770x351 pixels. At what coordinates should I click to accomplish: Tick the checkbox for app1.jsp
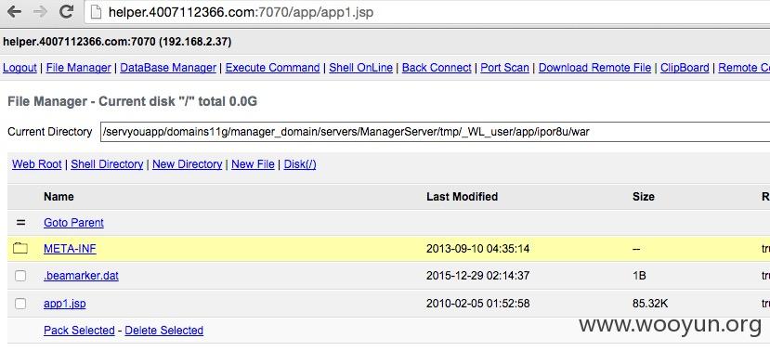point(20,304)
